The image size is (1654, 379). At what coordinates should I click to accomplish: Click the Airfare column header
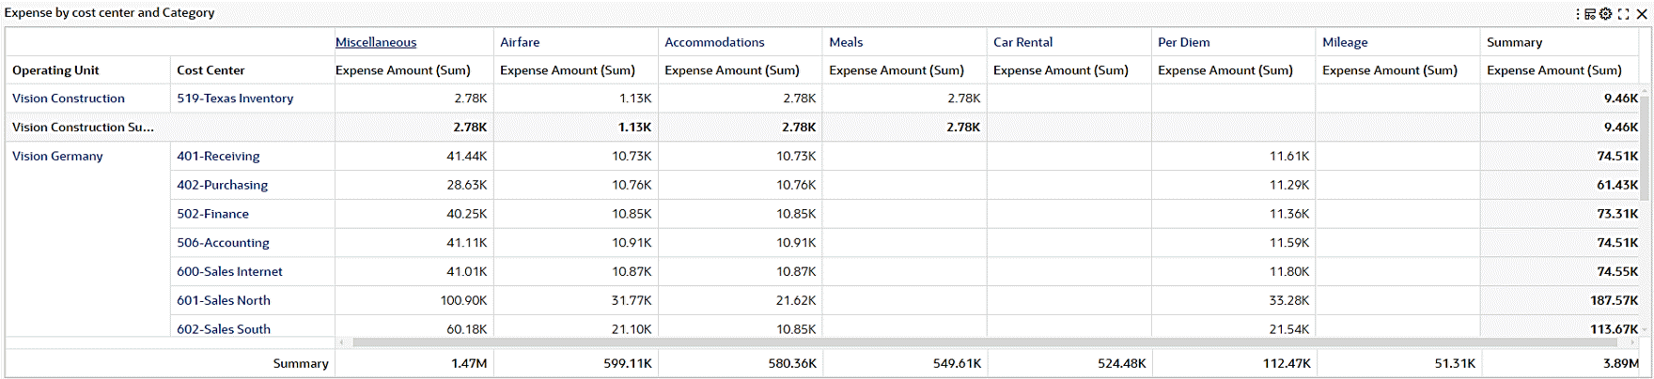tap(520, 42)
